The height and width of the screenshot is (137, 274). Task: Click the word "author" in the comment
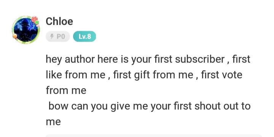coord(80,59)
